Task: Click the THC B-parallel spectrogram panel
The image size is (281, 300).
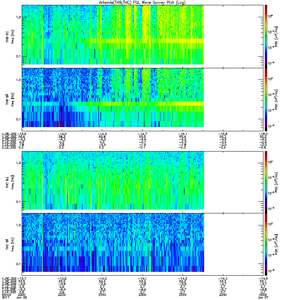Action: pyautogui.click(x=143, y=244)
